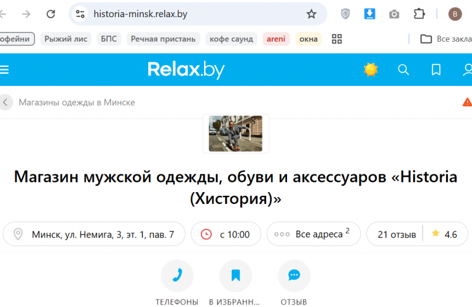Image resolution: width=472 pixels, height=307 pixels.
Task: Open Магазины одежды в Минске breadcrumb
Action: (x=77, y=103)
